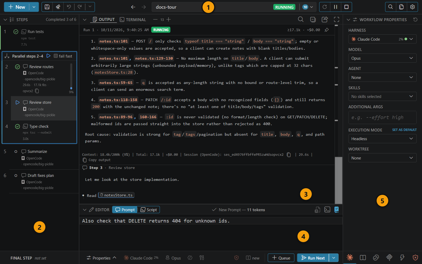Search within output panel
This screenshot has width=422, height=264.
tap(301, 20)
